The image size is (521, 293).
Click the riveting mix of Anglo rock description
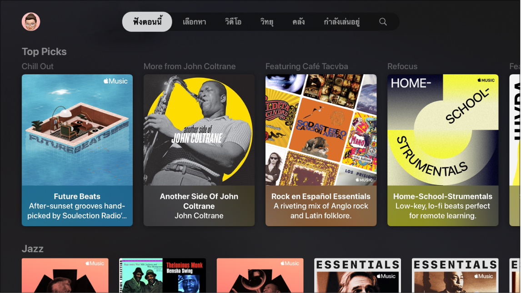tap(321, 211)
